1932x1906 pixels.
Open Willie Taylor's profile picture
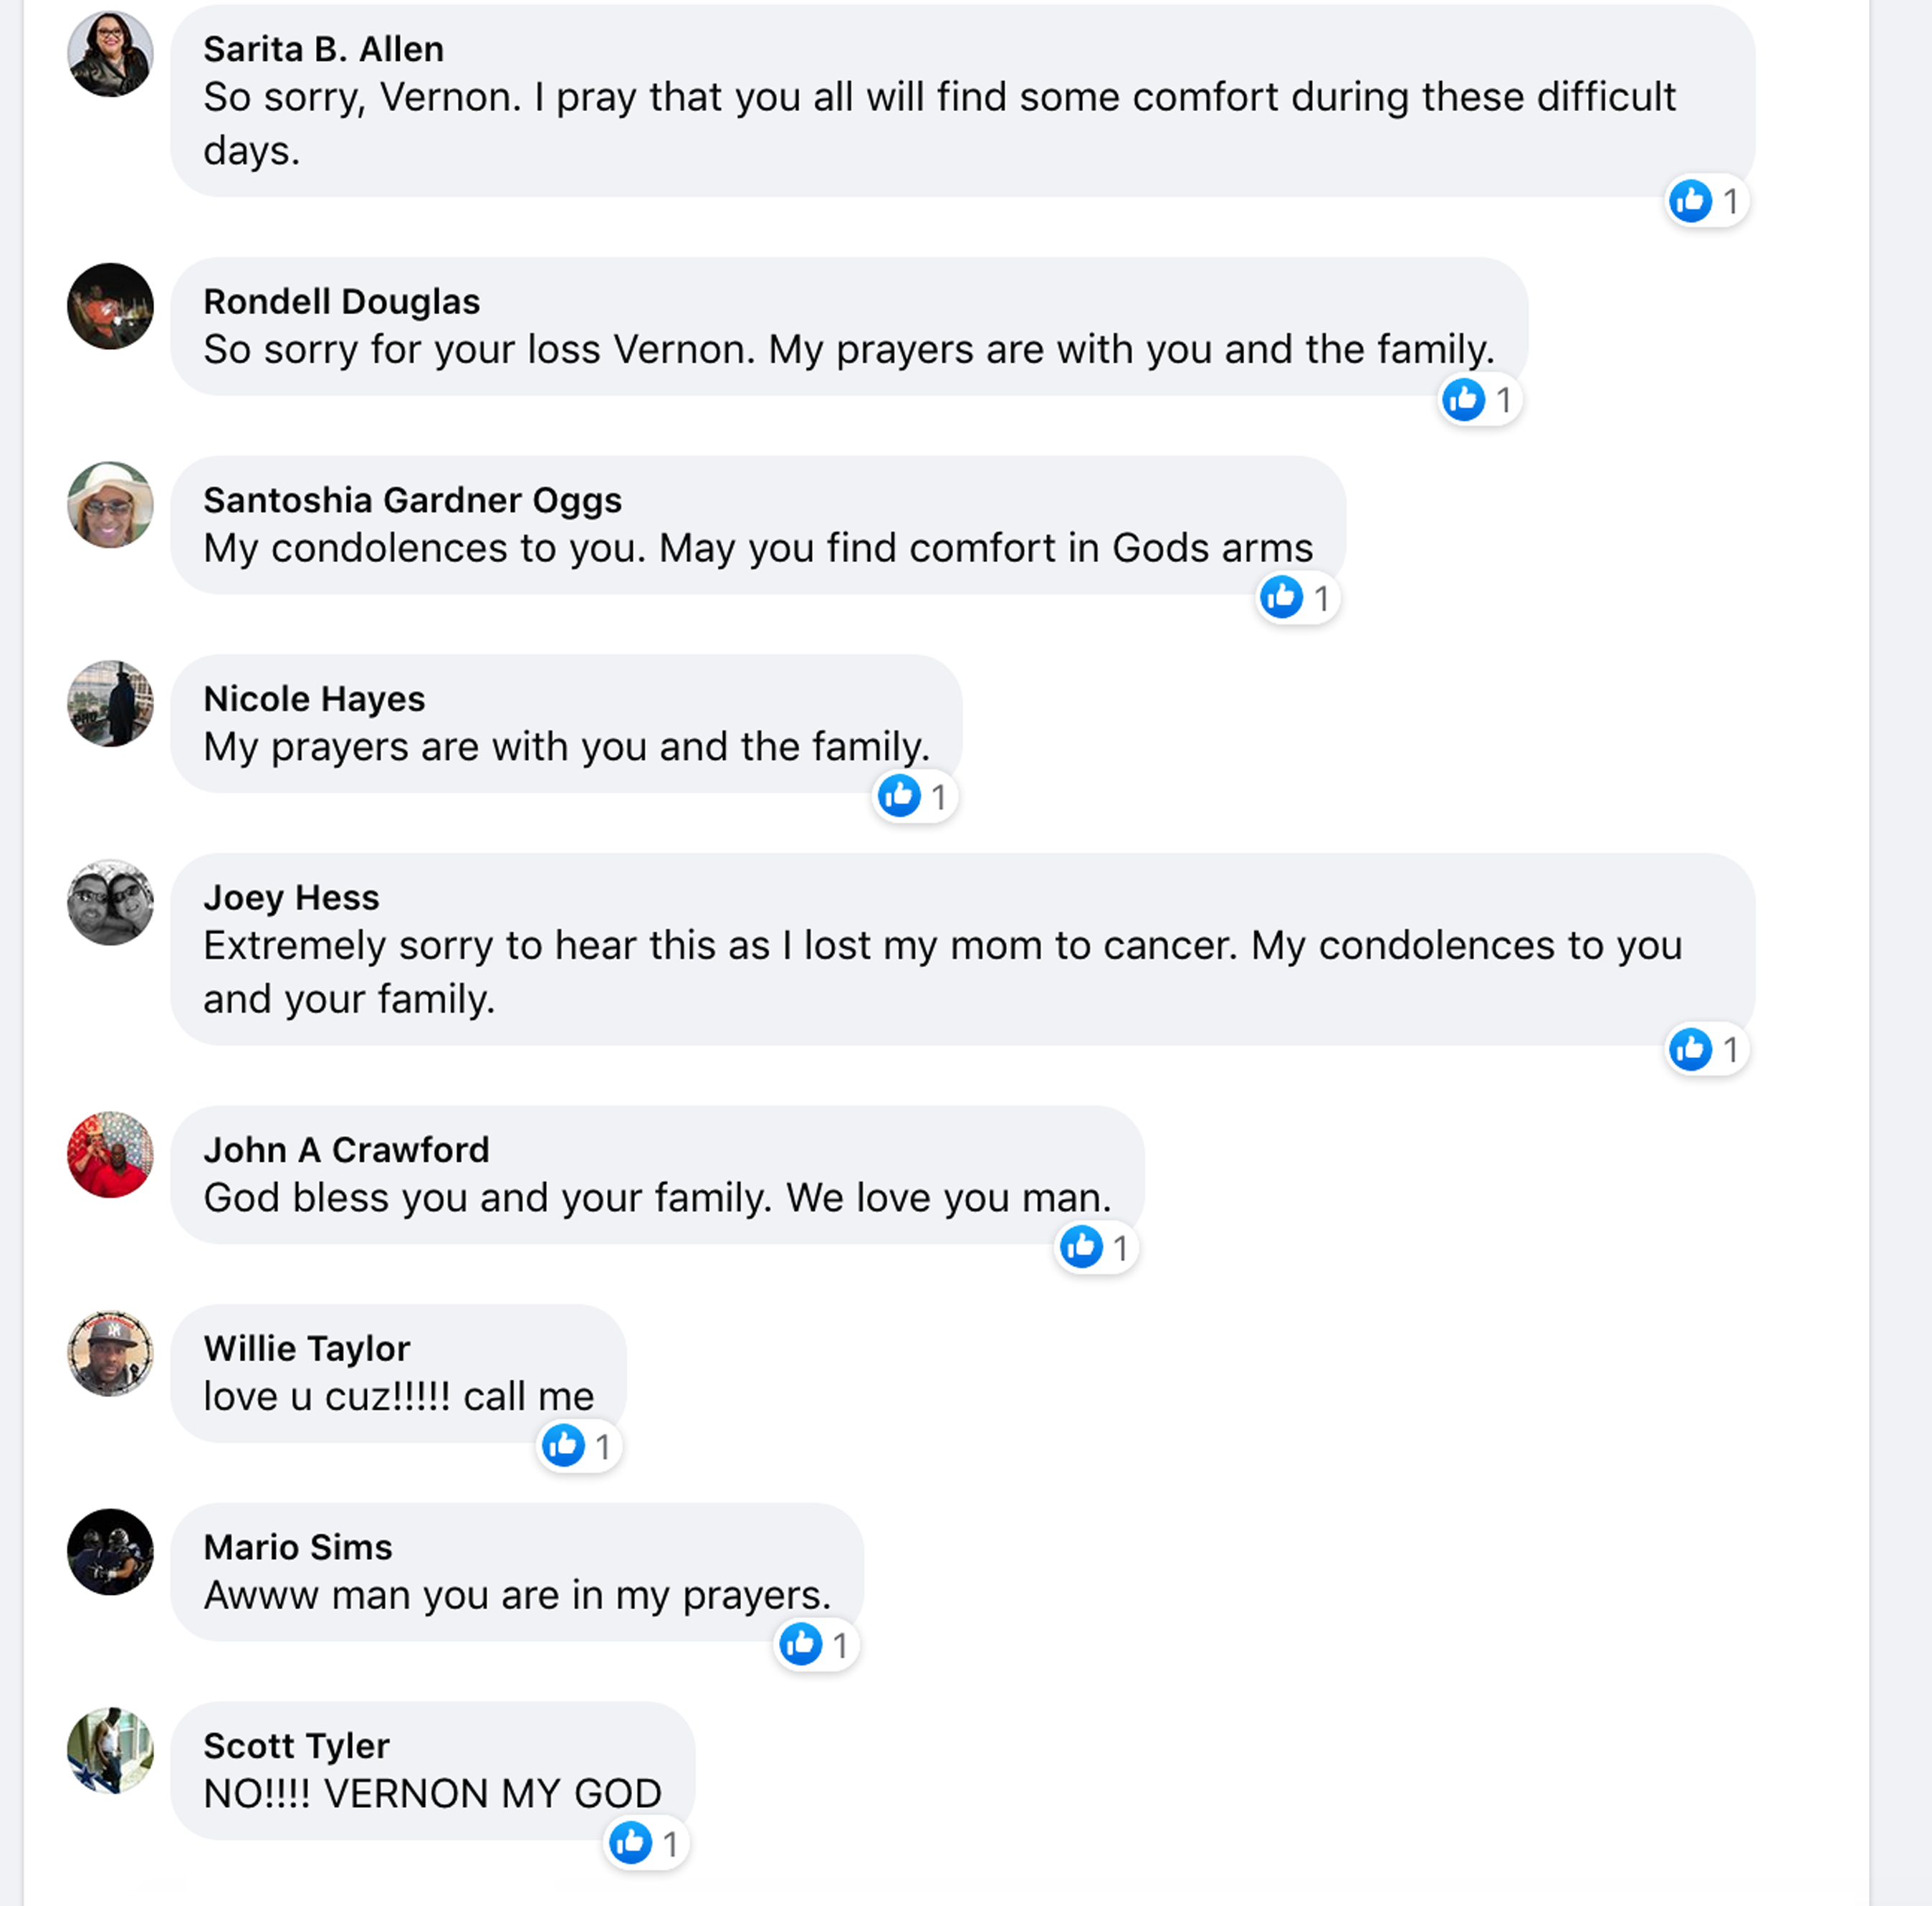coord(110,1353)
